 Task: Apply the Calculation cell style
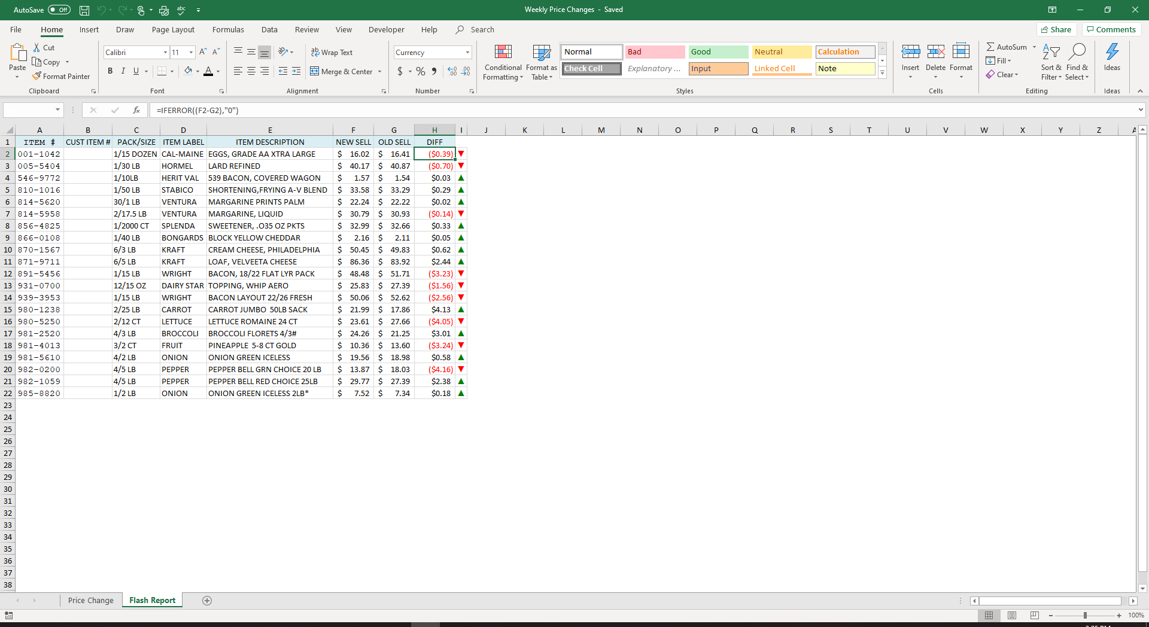point(845,52)
